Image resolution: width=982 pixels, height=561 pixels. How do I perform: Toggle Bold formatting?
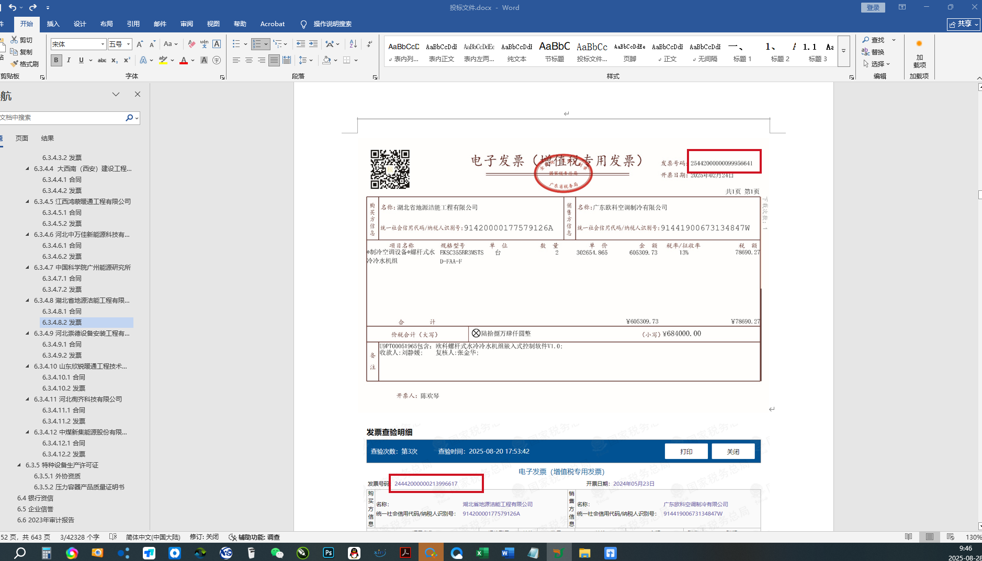(x=56, y=60)
